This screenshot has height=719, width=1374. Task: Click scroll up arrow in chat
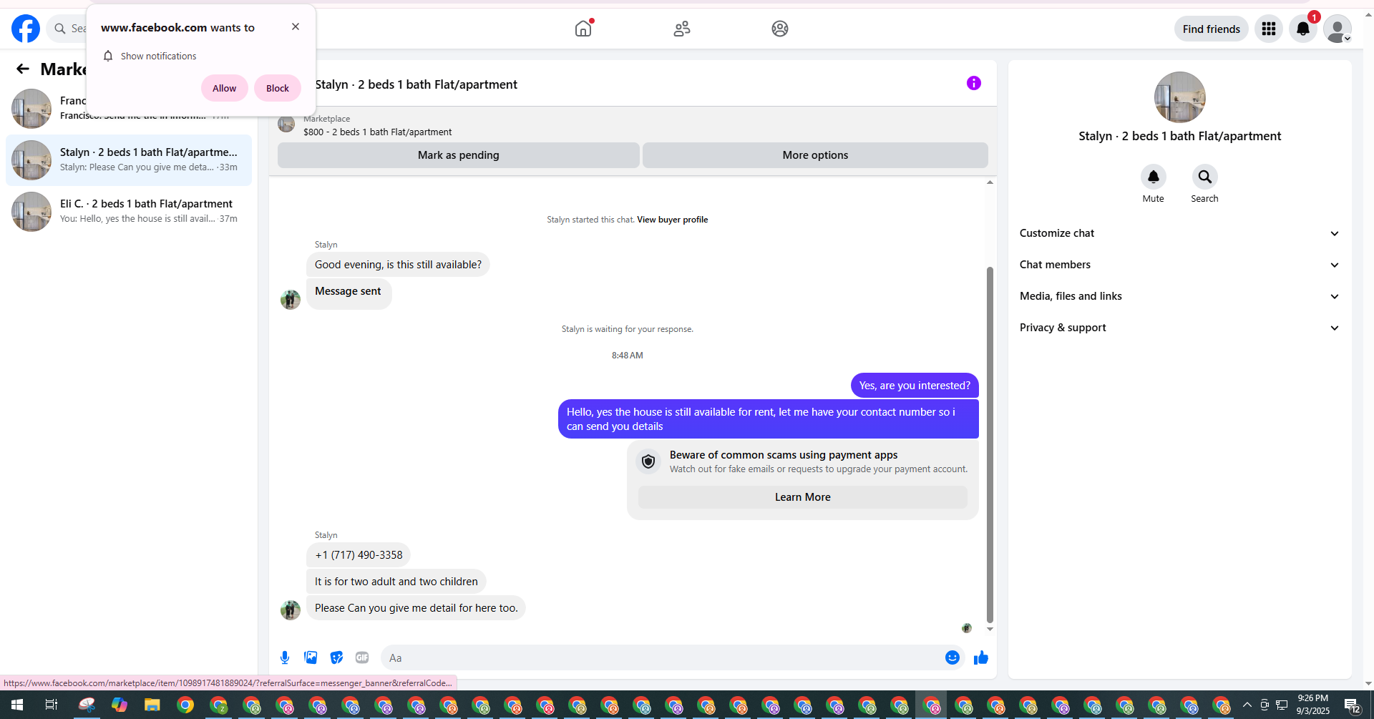[x=990, y=182]
